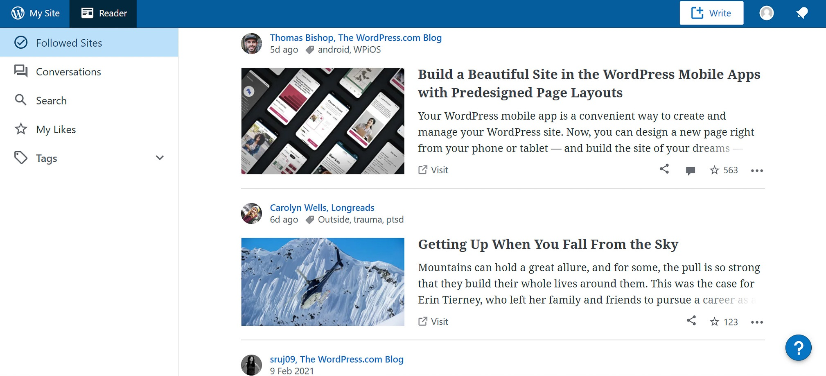This screenshot has width=826, height=376.
Task: Click the "android" tag
Action: click(x=332, y=50)
